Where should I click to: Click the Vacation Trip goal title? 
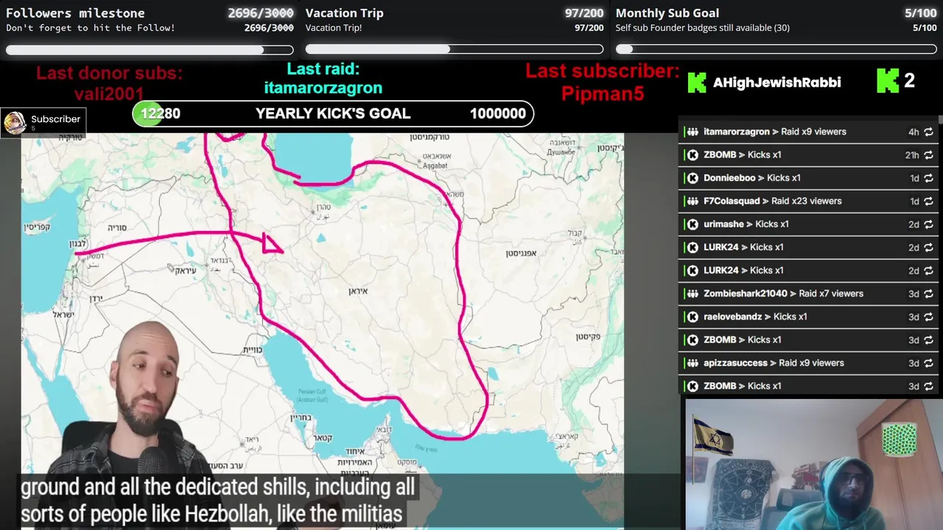point(344,13)
